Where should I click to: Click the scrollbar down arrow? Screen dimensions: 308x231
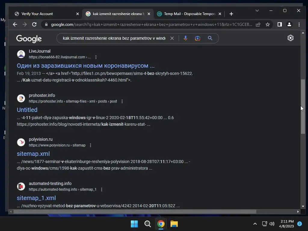pyautogui.click(x=303, y=206)
